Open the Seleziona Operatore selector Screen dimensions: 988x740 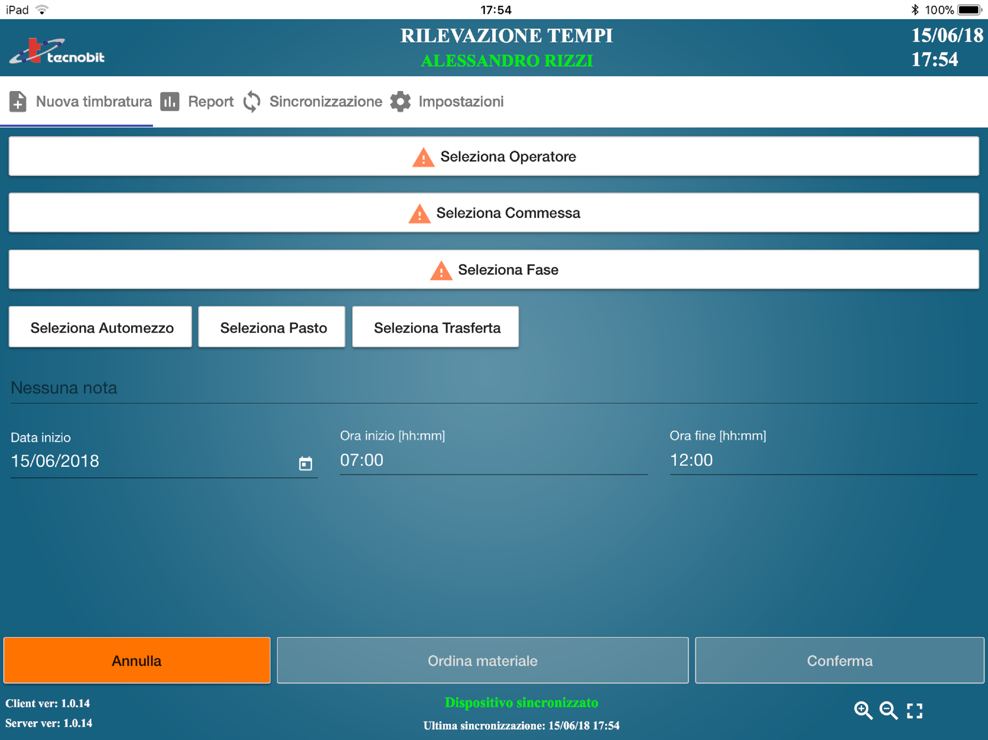click(494, 156)
